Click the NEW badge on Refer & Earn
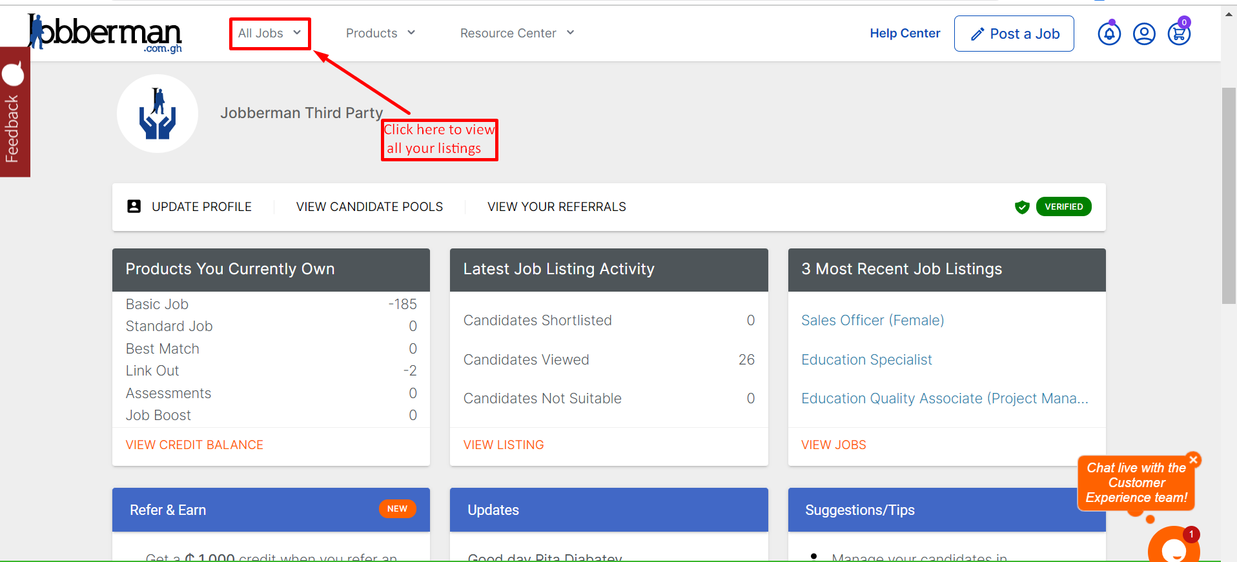 point(397,508)
